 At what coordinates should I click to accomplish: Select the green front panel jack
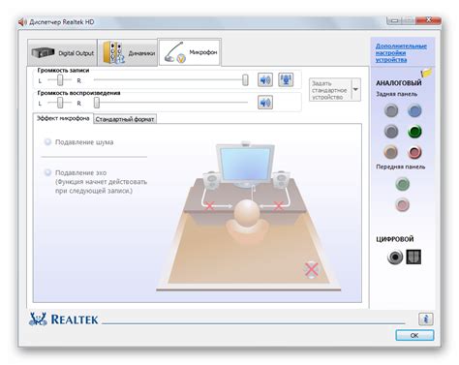pyautogui.click(x=402, y=184)
